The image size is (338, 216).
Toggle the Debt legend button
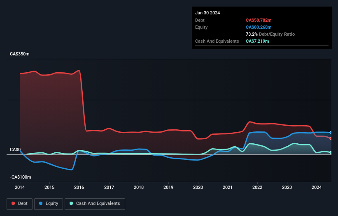coord(19,204)
